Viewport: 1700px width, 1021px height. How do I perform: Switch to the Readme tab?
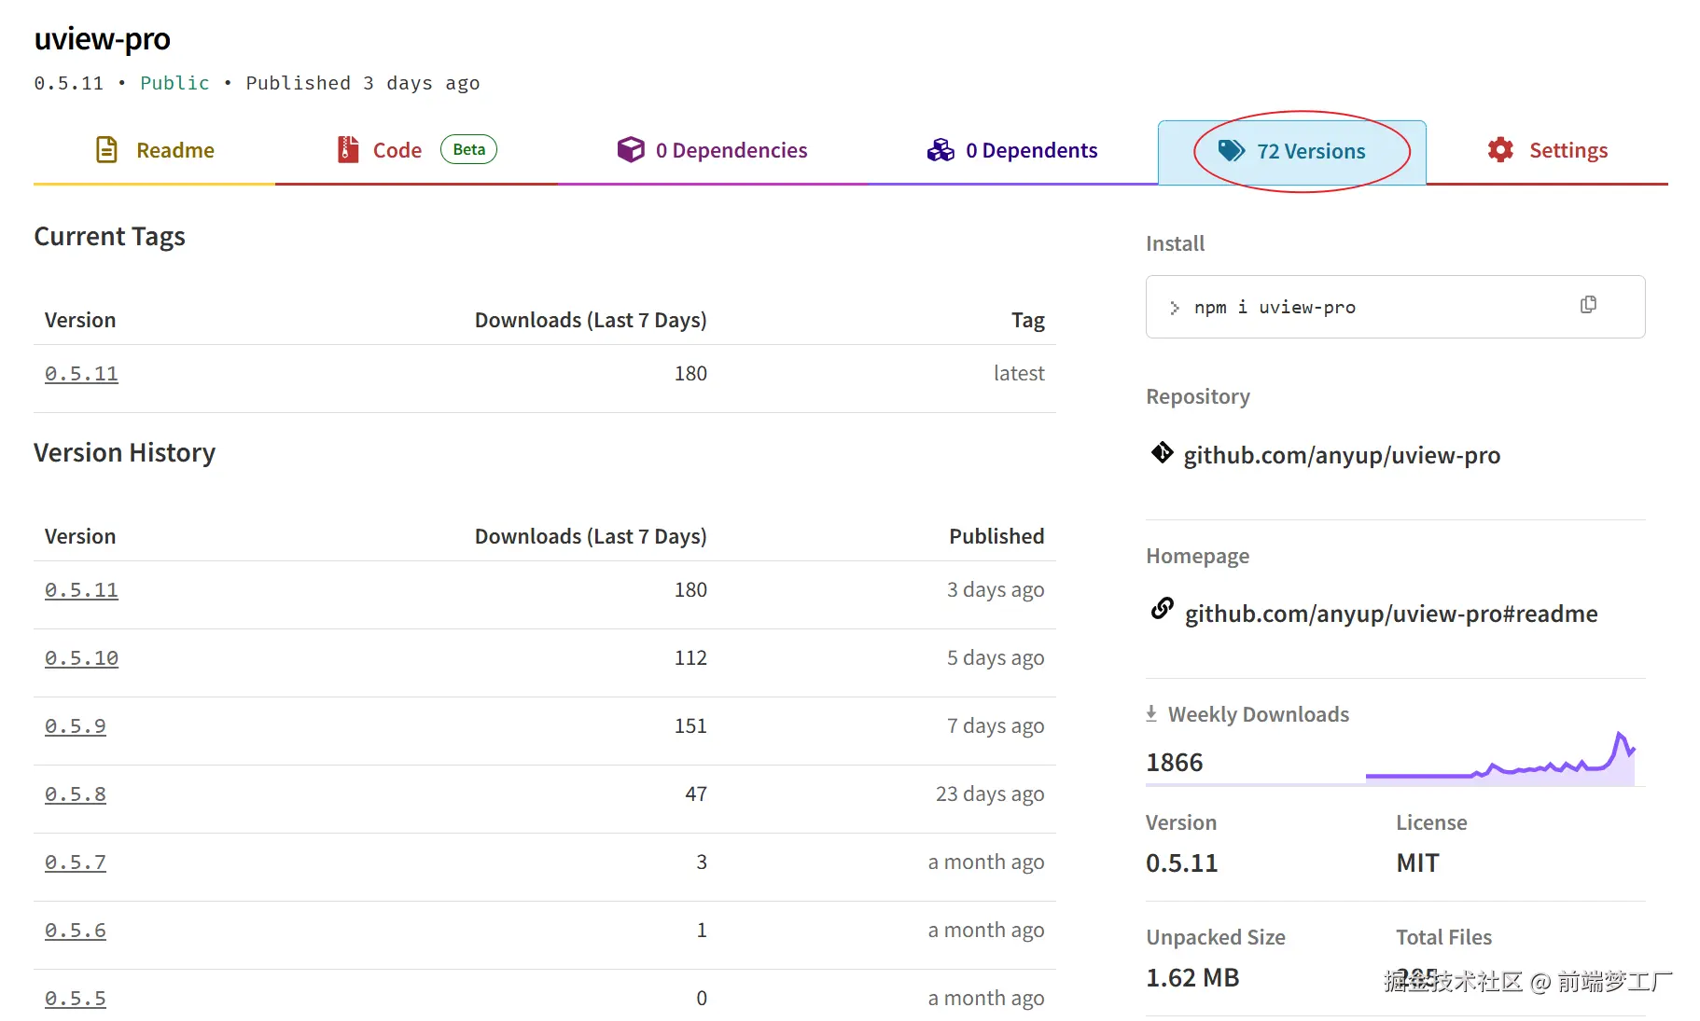(174, 150)
